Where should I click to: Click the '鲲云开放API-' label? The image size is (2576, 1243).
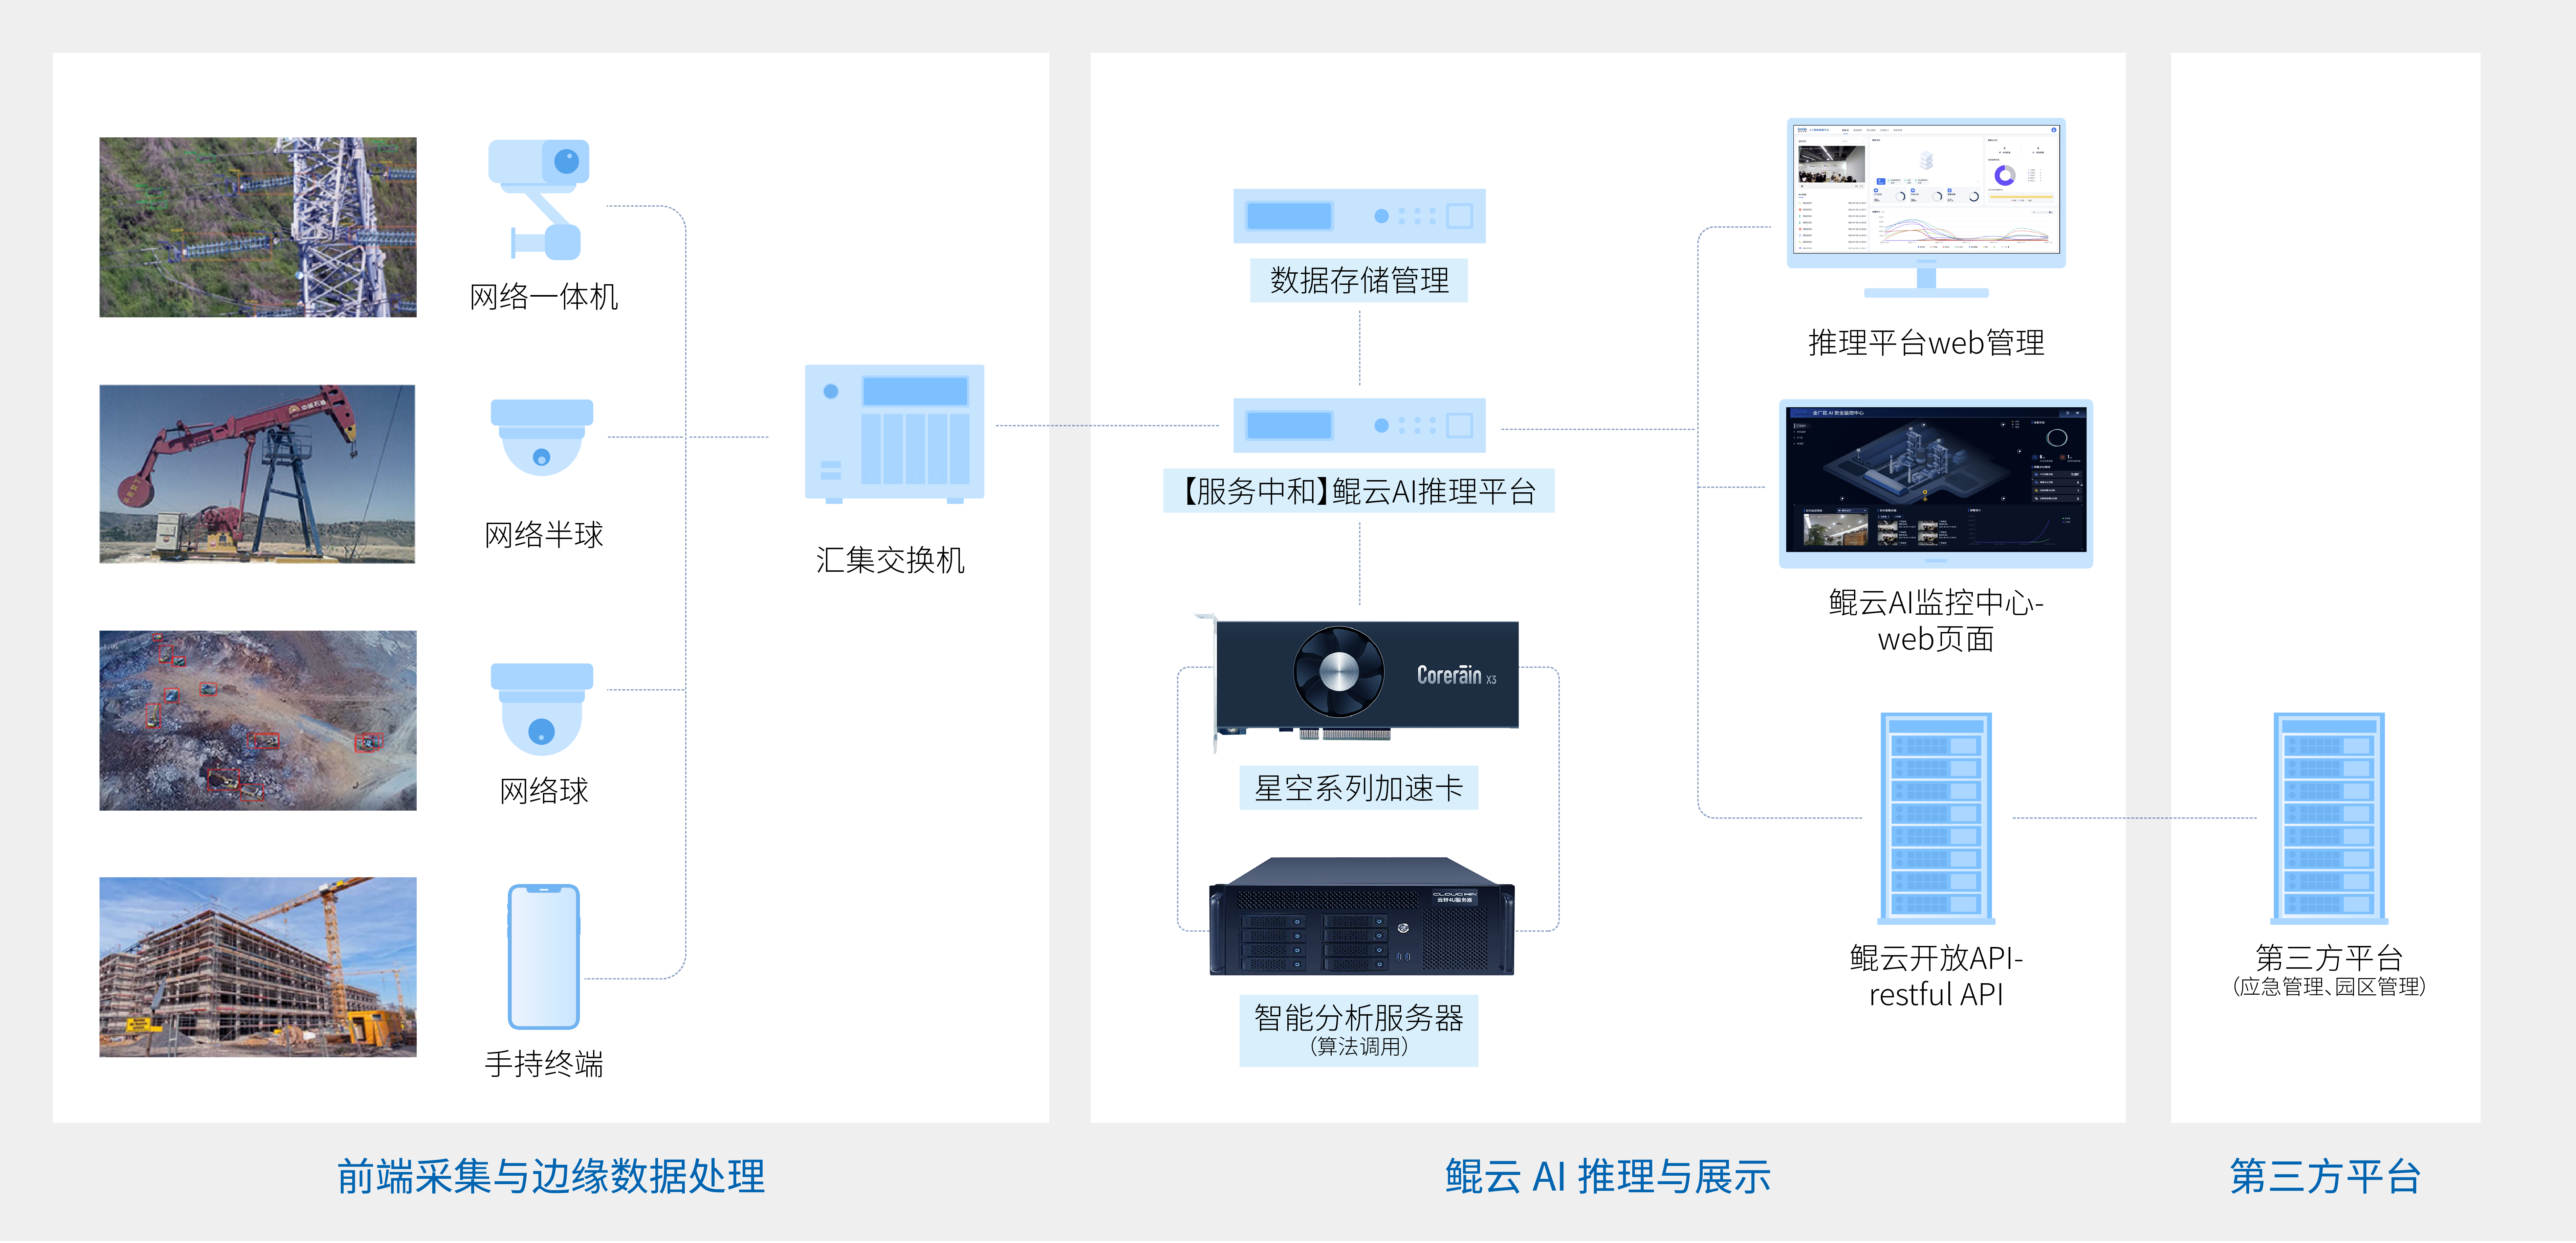[x=1936, y=958]
